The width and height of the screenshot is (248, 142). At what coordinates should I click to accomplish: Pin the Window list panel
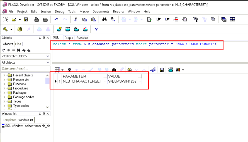tap(44, 114)
